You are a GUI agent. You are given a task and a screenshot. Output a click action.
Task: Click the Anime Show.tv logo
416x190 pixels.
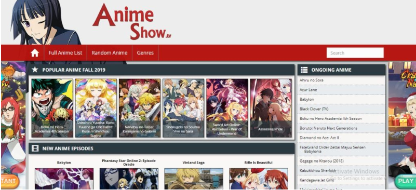click(x=132, y=21)
